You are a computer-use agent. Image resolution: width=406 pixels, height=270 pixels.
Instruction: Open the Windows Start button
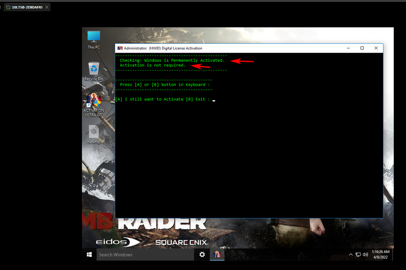pos(89,254)
